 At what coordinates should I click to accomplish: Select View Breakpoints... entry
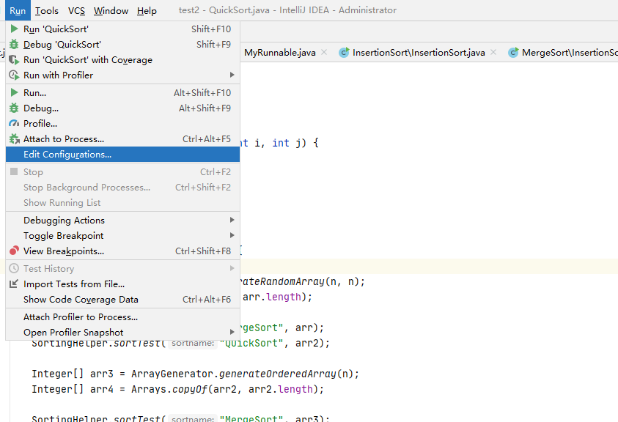[122, 251]
